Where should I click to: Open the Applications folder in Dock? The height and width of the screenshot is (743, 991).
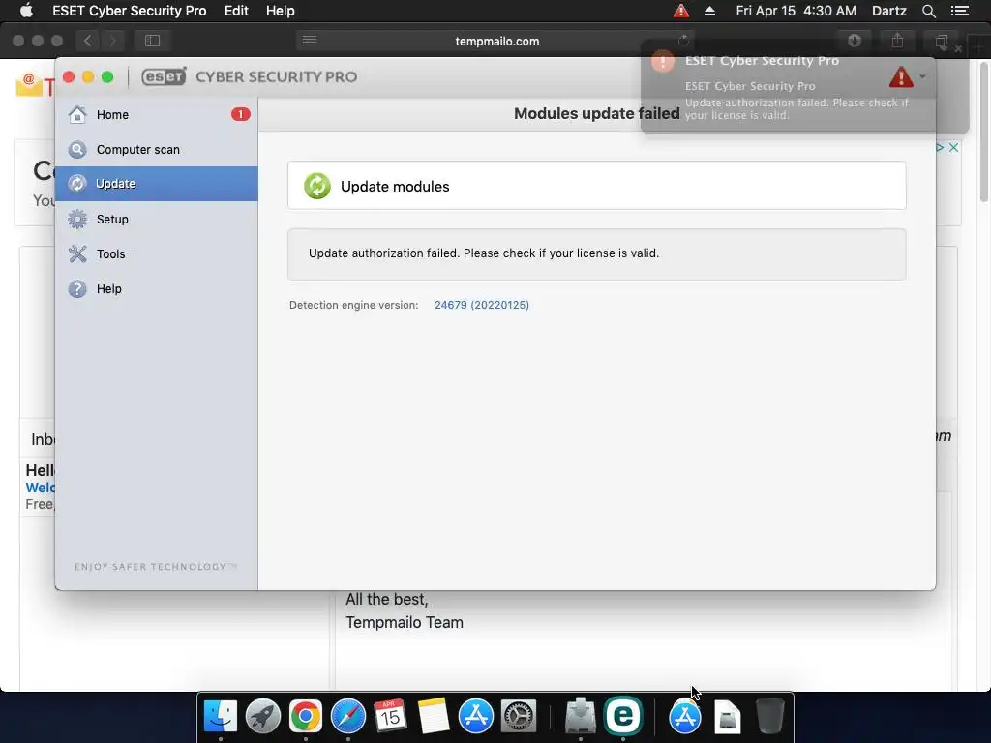pos(684,717)
